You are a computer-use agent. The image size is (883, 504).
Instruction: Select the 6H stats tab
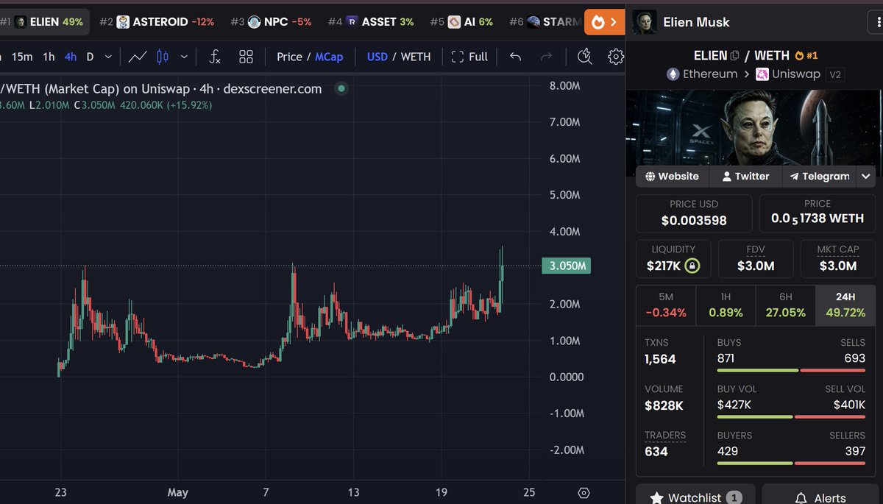(x=785, y=305)
